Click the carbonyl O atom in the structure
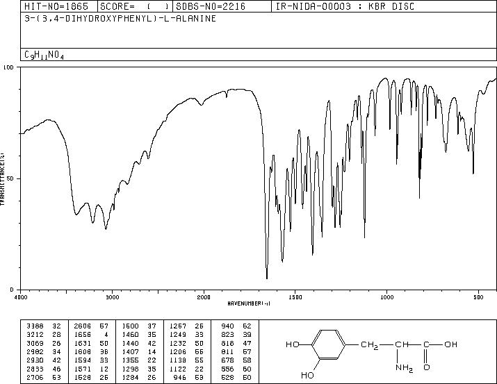Image resolution: width=497 pixels, height=384 pixels. pos(427,367)
